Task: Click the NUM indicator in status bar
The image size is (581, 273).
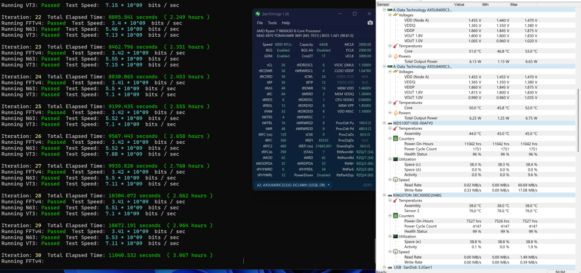Action: tap(561, 271)
